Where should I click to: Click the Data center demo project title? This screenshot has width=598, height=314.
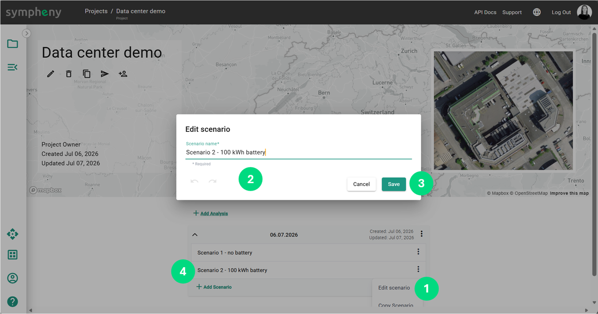point(102,52)
